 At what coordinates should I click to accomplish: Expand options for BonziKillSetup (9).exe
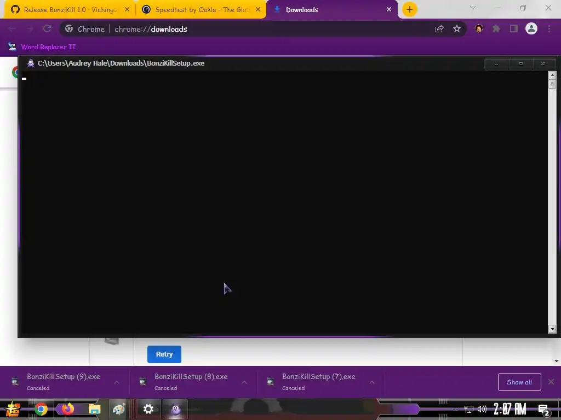[117, 382]
